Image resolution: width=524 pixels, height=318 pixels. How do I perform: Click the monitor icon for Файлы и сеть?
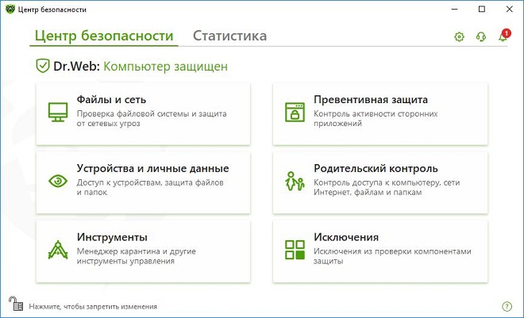pyautogui.click(x=58, y=112)
